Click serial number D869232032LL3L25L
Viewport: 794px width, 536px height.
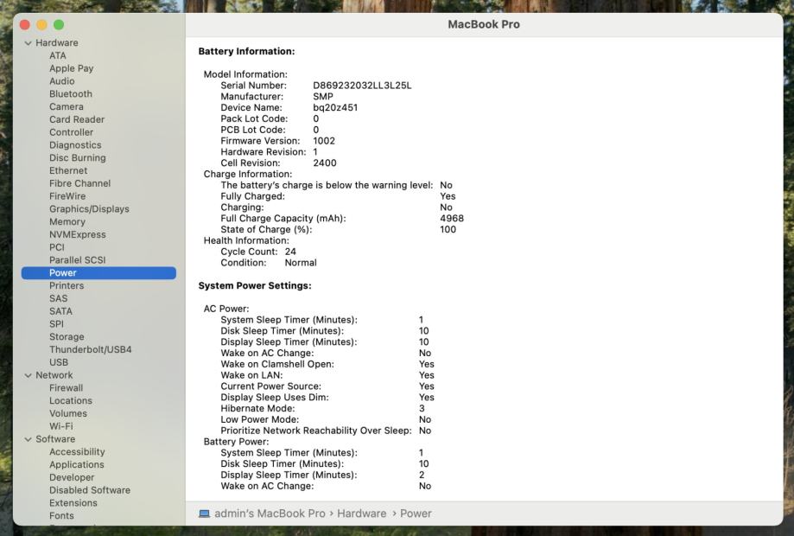click(x=362, y=86)
